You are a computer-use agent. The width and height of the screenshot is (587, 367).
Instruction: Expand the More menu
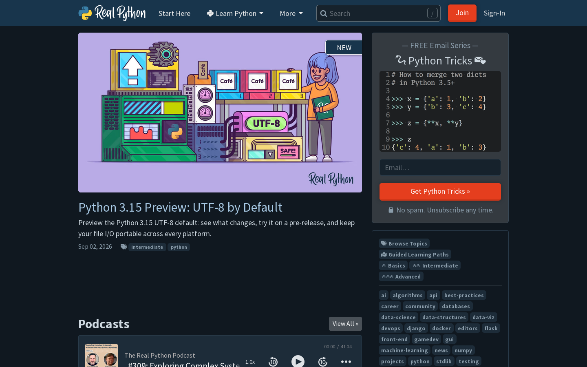coord(291,13)
